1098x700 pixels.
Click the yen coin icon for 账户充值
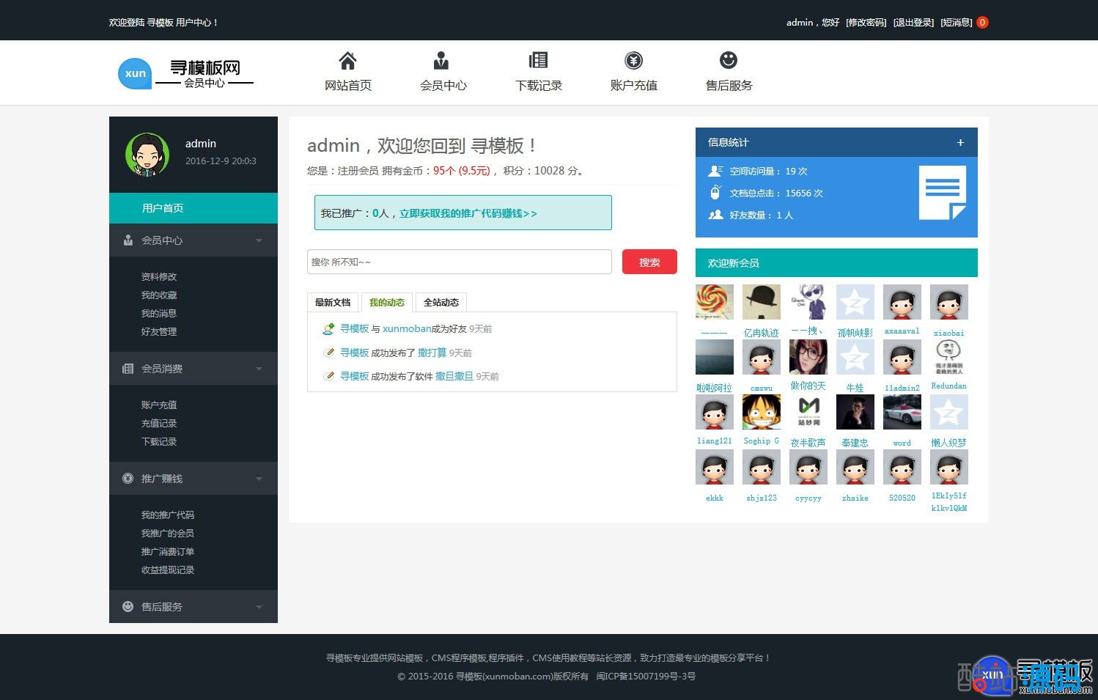coord(633,60)
